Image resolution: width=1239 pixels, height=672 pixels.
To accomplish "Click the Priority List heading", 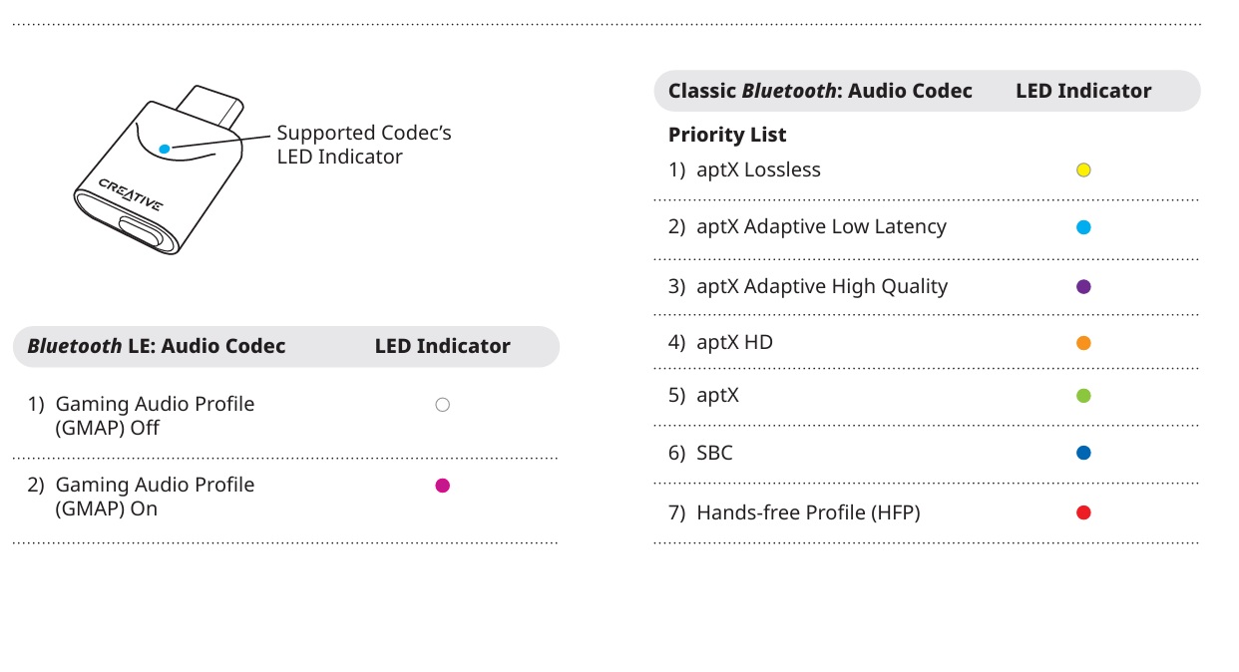I will tap(727, 135).
